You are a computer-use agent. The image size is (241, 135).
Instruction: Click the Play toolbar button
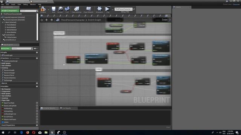108,9
